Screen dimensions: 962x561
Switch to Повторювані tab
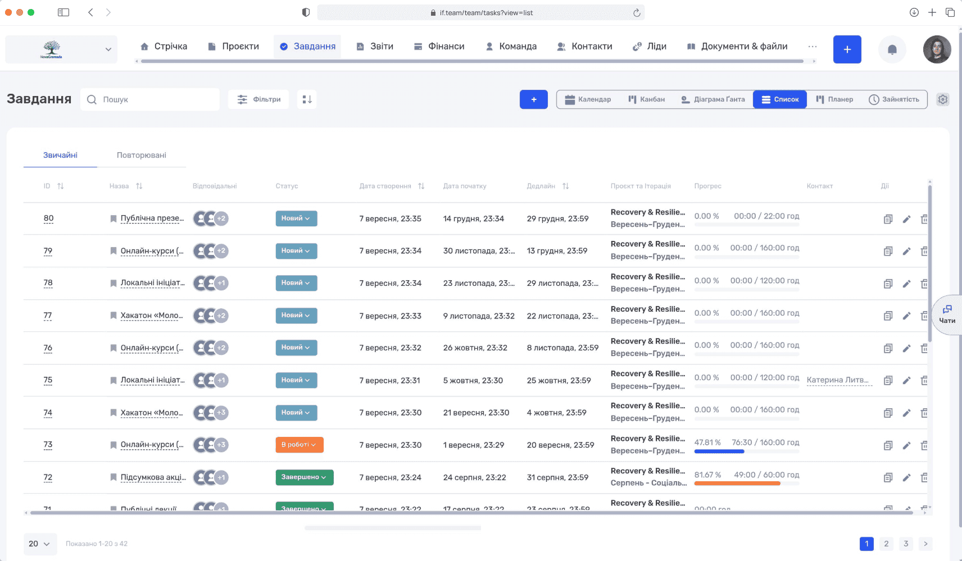coord(142,155)
